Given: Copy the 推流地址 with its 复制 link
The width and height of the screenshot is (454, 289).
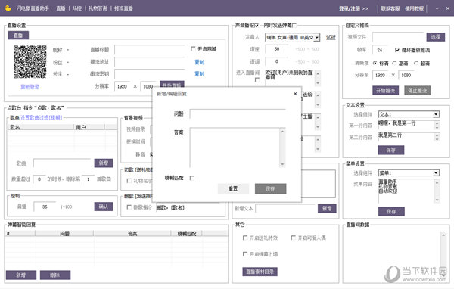Looking at the screenshot, I should 200,62.
